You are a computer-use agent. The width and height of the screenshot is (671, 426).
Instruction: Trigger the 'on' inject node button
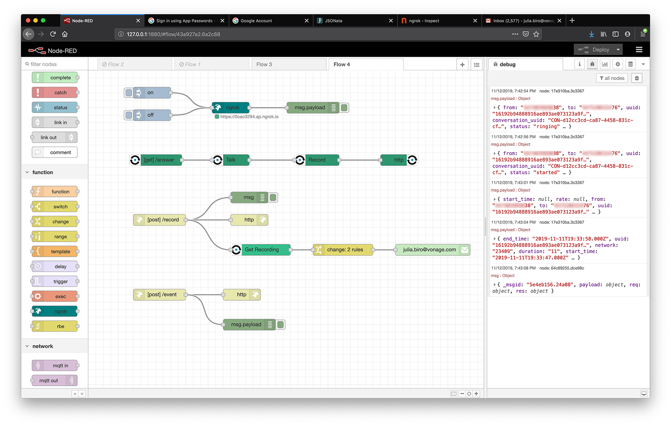(x=129, y=93)
